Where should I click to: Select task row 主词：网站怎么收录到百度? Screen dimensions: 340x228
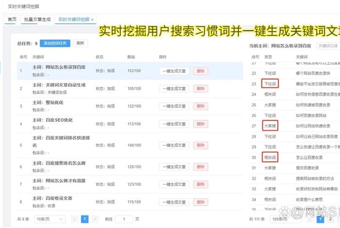coord(130,71)
